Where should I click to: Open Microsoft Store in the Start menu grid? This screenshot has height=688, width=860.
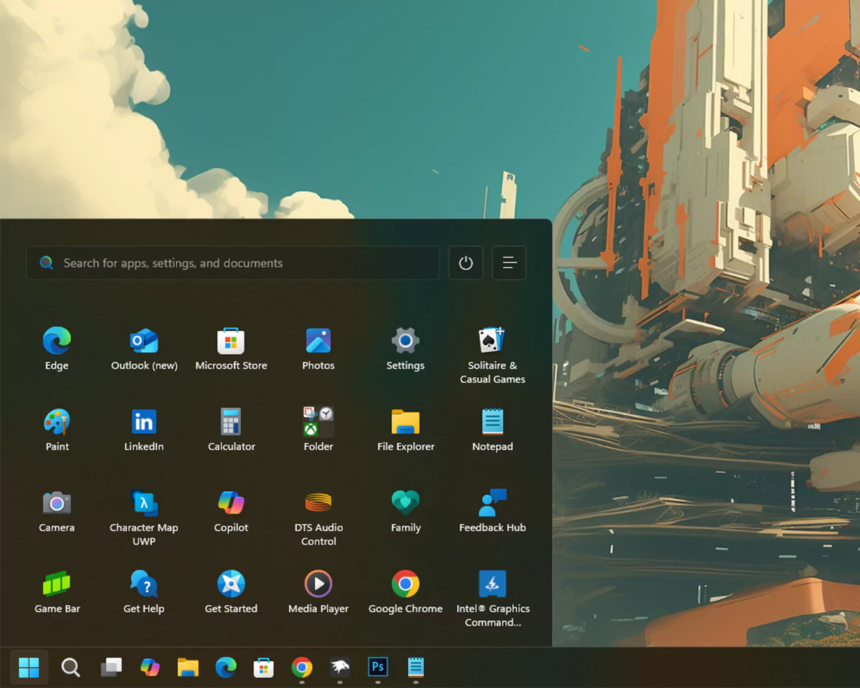pos(231,348)
